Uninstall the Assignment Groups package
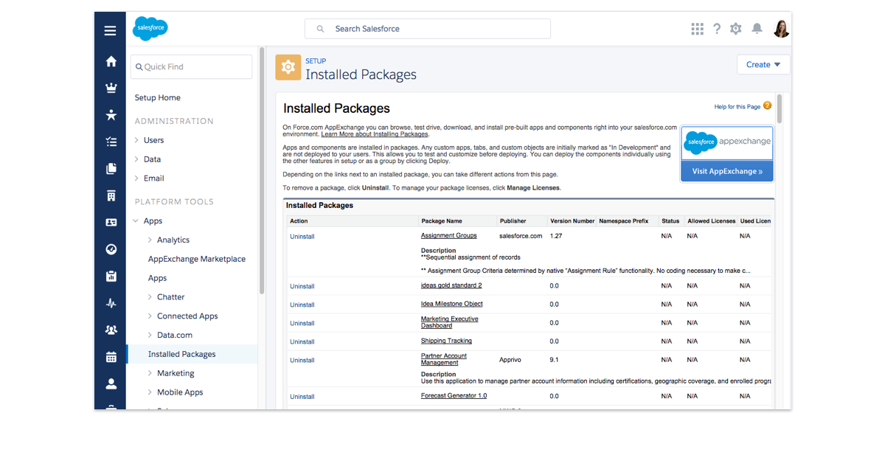885x472 pixels. click(x=302, y=237)
